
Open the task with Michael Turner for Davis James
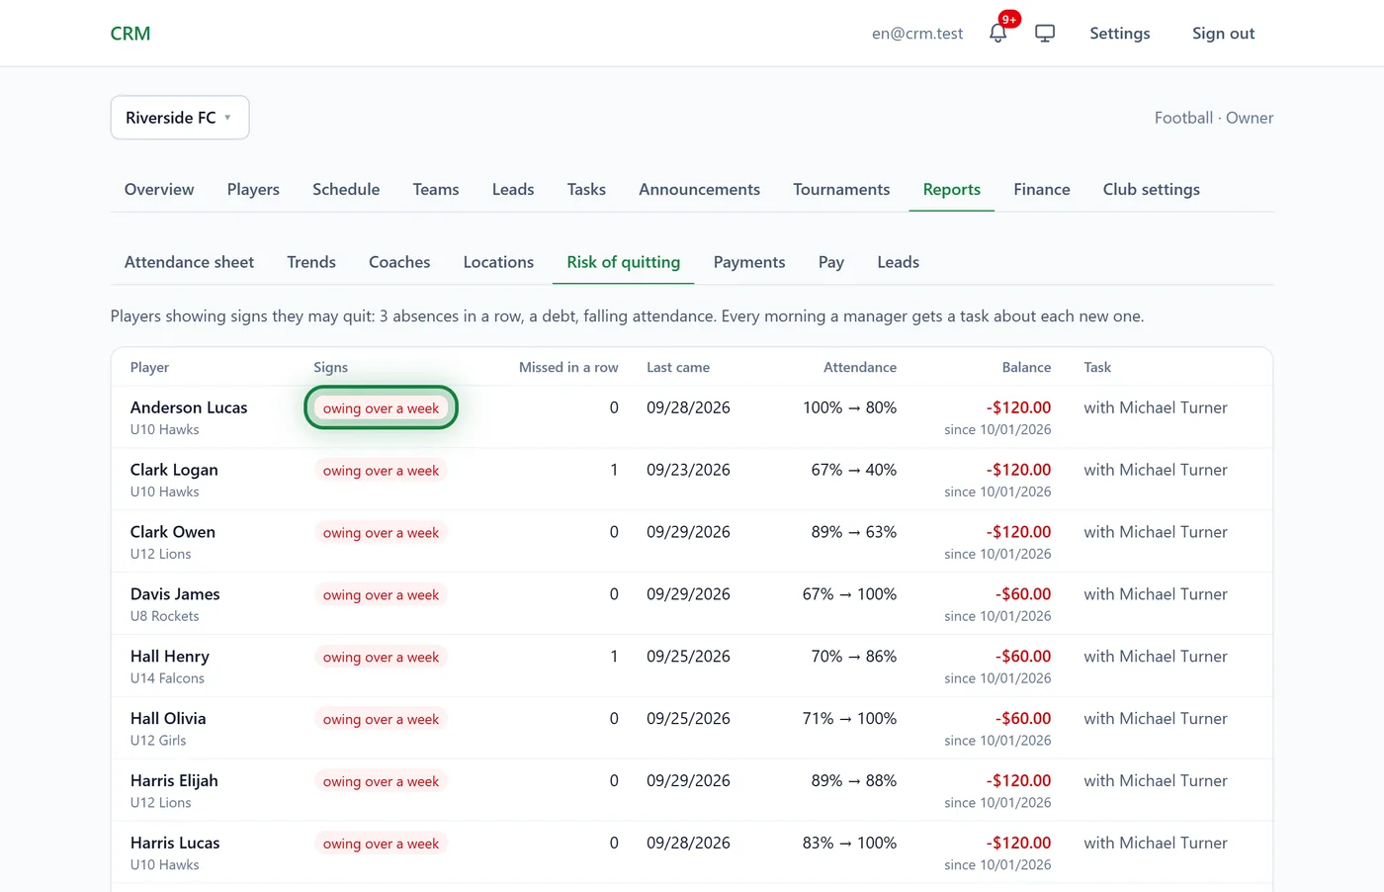(x=1156, y=594)
